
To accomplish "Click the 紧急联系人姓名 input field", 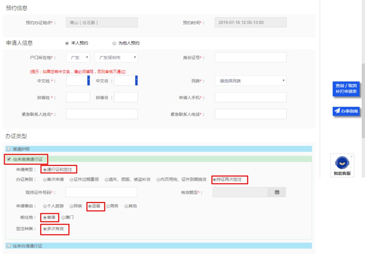I will point(102,114).
